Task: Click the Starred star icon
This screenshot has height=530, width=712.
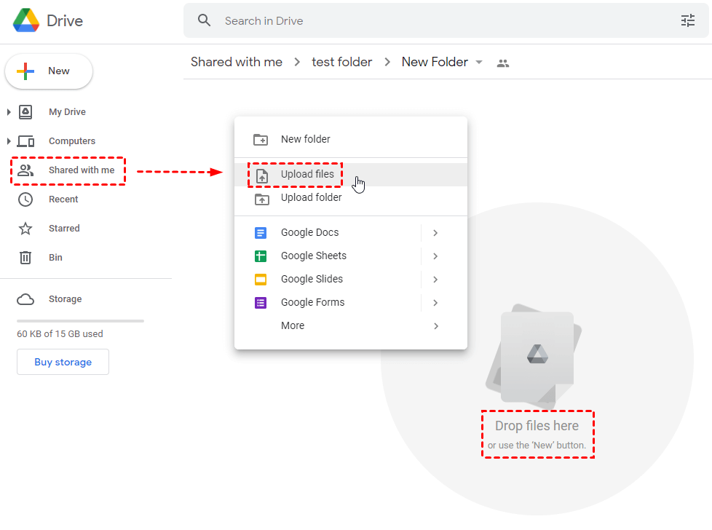Action: point(25,229)
